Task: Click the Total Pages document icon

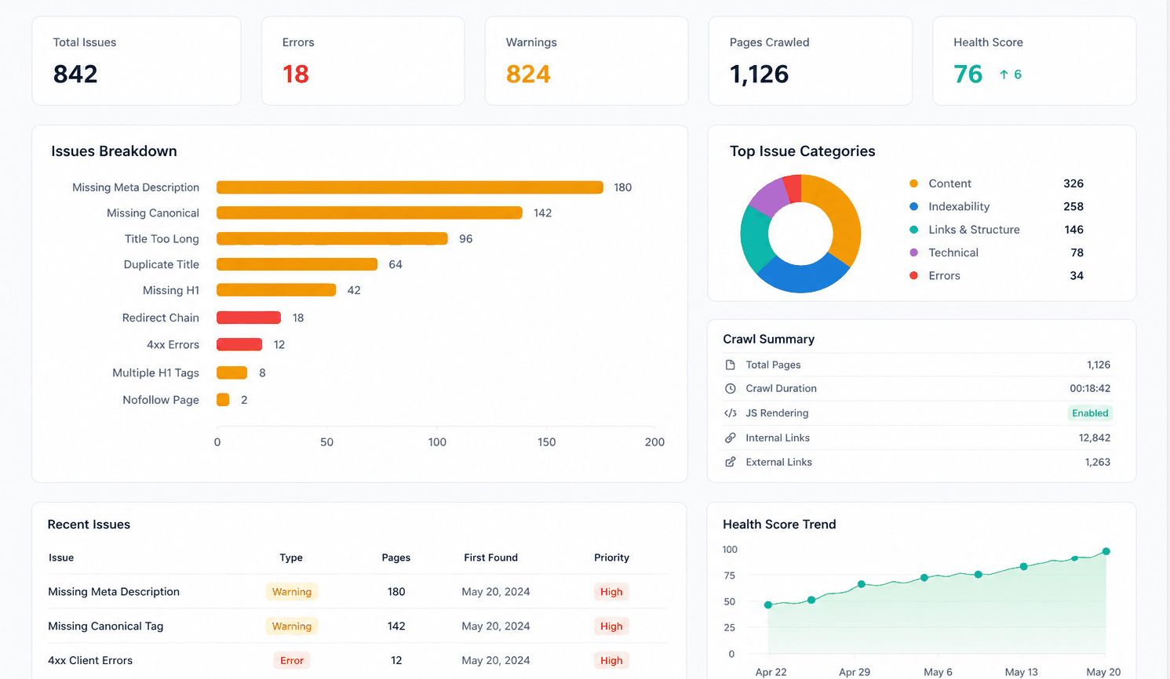Action: pos(731,365)
